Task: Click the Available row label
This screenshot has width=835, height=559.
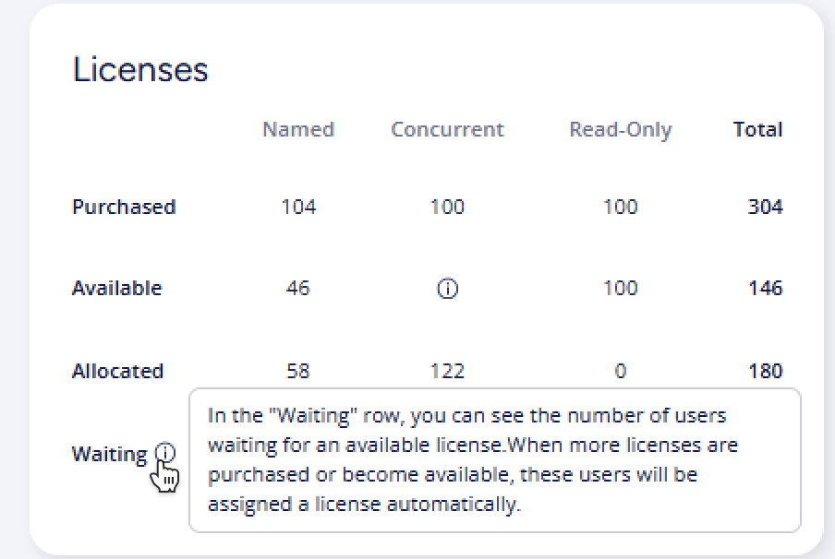Action: point(116,289)
